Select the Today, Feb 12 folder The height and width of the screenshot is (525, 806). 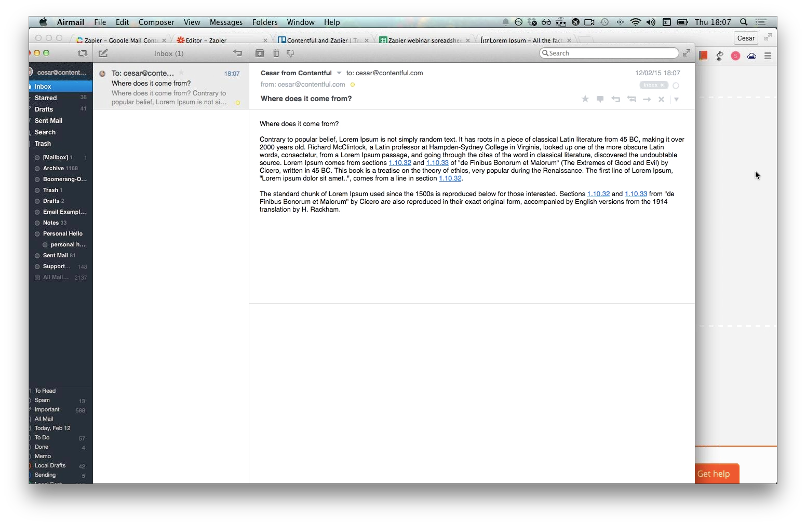61,428
